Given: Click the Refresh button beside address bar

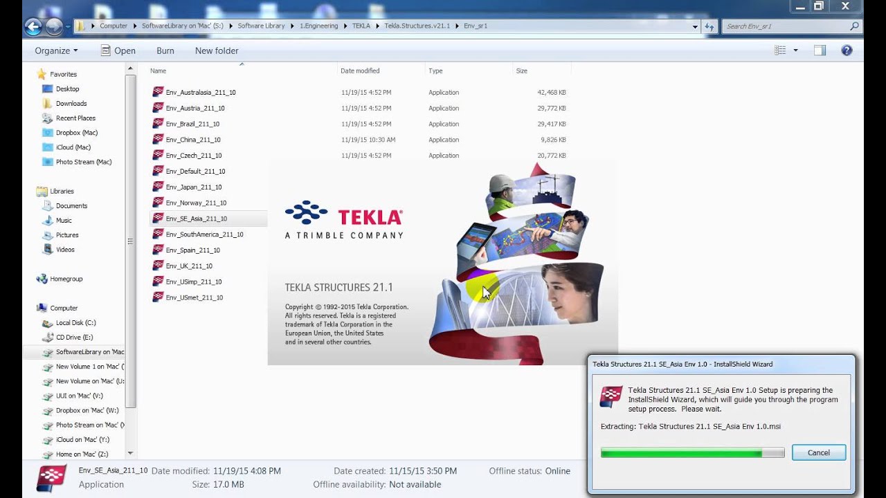Looking at the screenshot, I should (x=709, y=26).
